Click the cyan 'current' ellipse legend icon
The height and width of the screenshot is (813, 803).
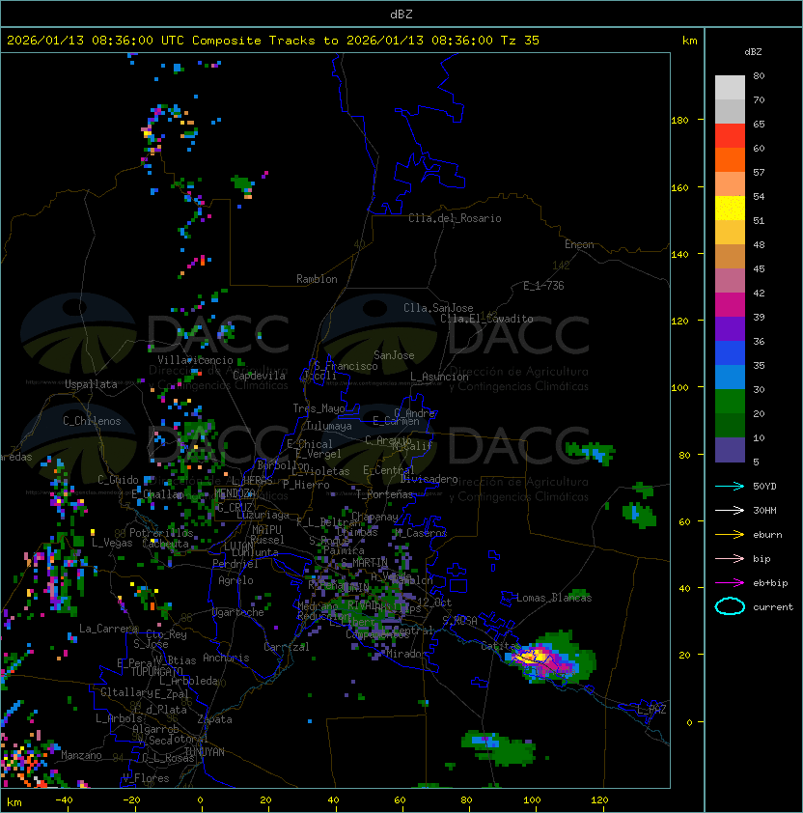tap(730, 606)
